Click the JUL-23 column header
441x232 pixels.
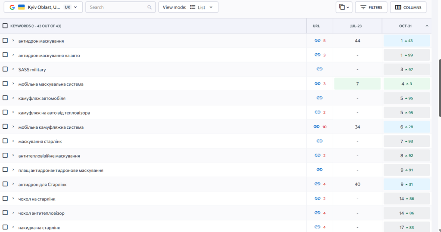coord(356,26)
